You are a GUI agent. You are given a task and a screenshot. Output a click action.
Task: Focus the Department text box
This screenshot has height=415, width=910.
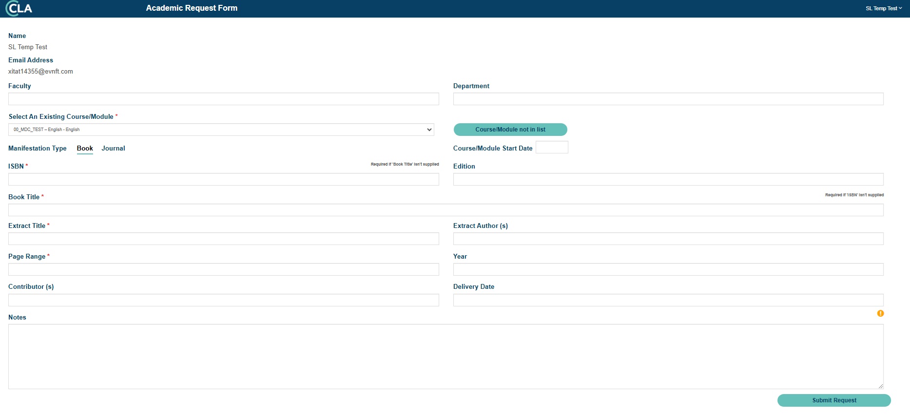pos(668,99)
